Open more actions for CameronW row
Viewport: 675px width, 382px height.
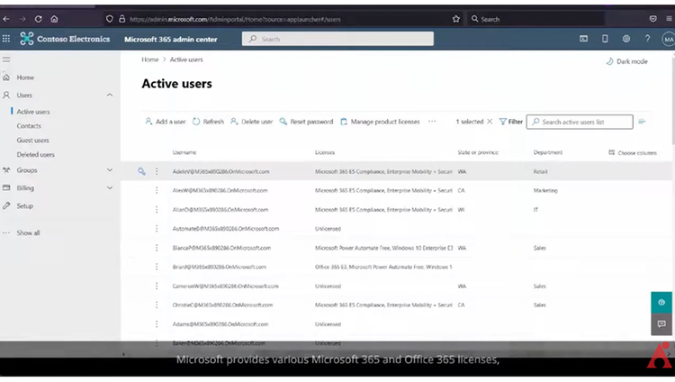click(157, 286)
